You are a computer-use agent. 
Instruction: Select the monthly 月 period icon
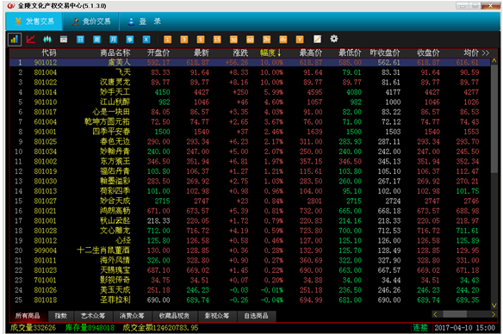[113, 40]
